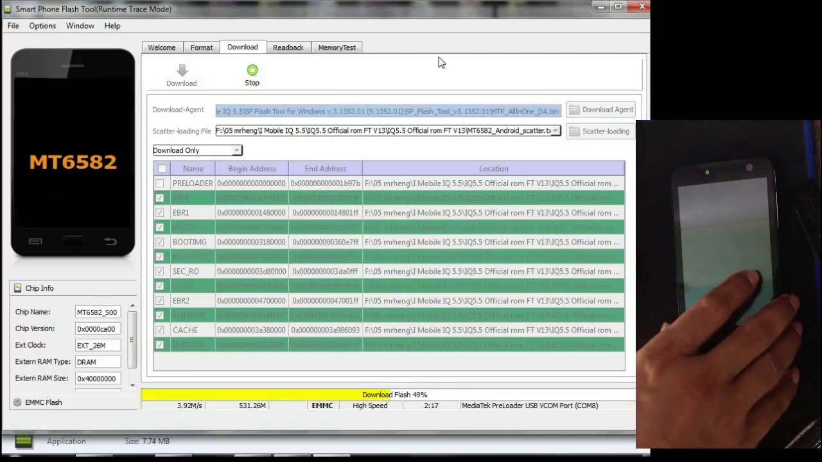Toggle the EBR2 row checkbox

(x=160, y=300)
